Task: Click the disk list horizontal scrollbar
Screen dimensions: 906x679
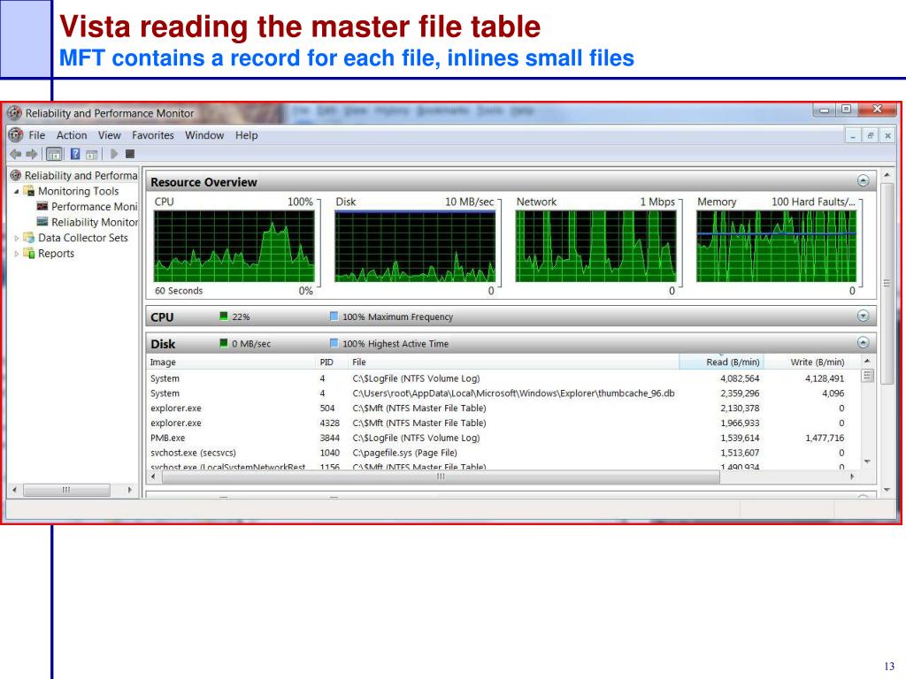Action: (x=441, y=477)
